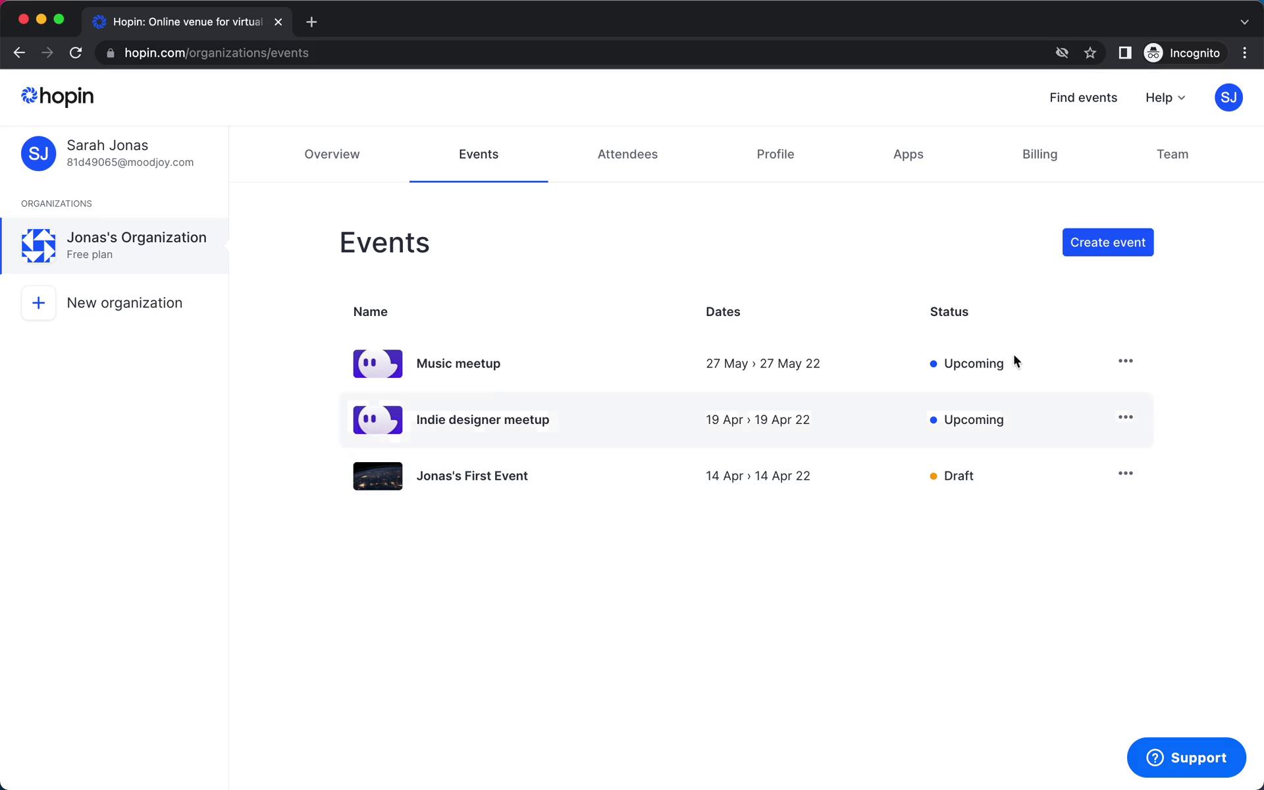The width and height of the screenshot is (1264, 790).
Task: Click the Jonas's Organization icon in sidebar
Action: click(x=38, y=244)
